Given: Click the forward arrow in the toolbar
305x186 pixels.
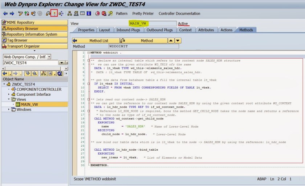Looking at the screenshot, I should (11, 14).
